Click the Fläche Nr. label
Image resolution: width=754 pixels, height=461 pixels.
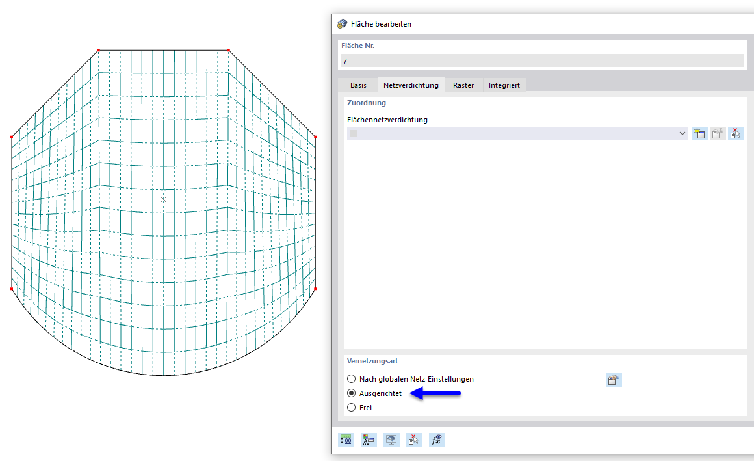coord(357,46)
